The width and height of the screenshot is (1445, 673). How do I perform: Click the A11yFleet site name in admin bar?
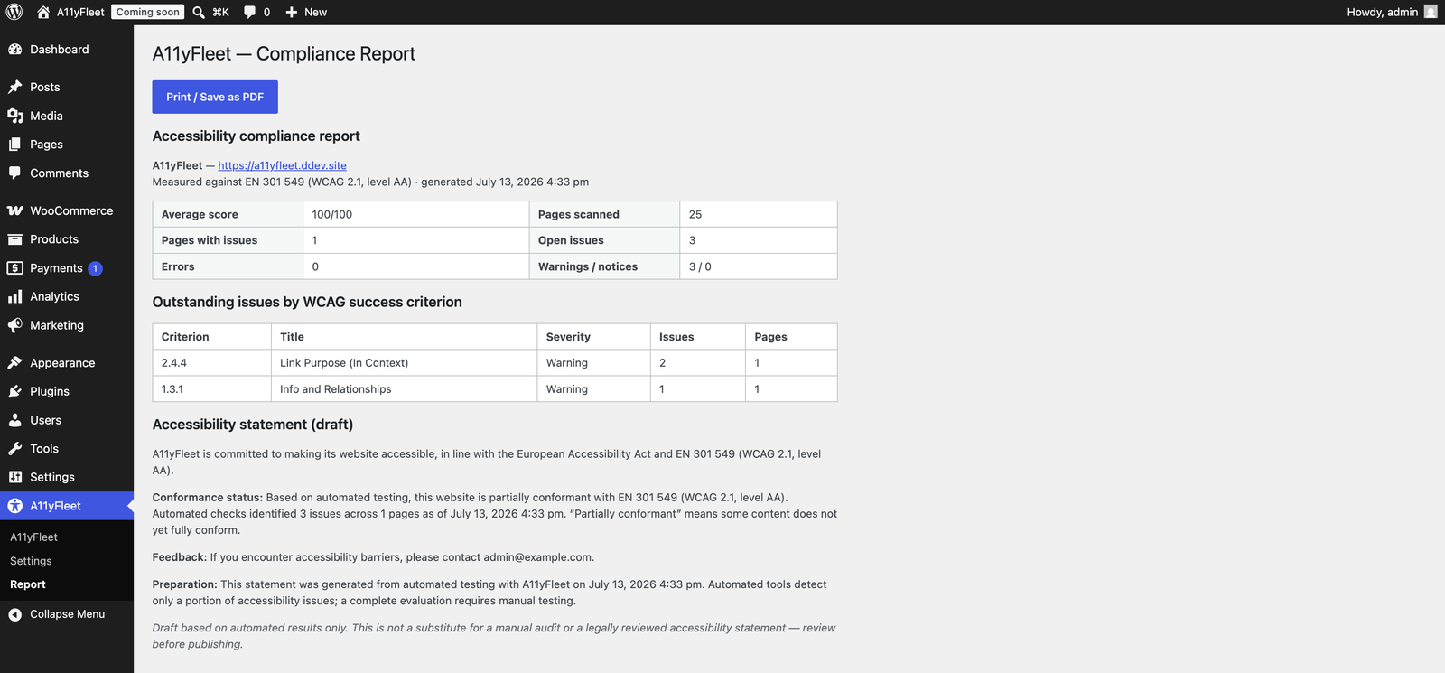[x=80, y=12]
